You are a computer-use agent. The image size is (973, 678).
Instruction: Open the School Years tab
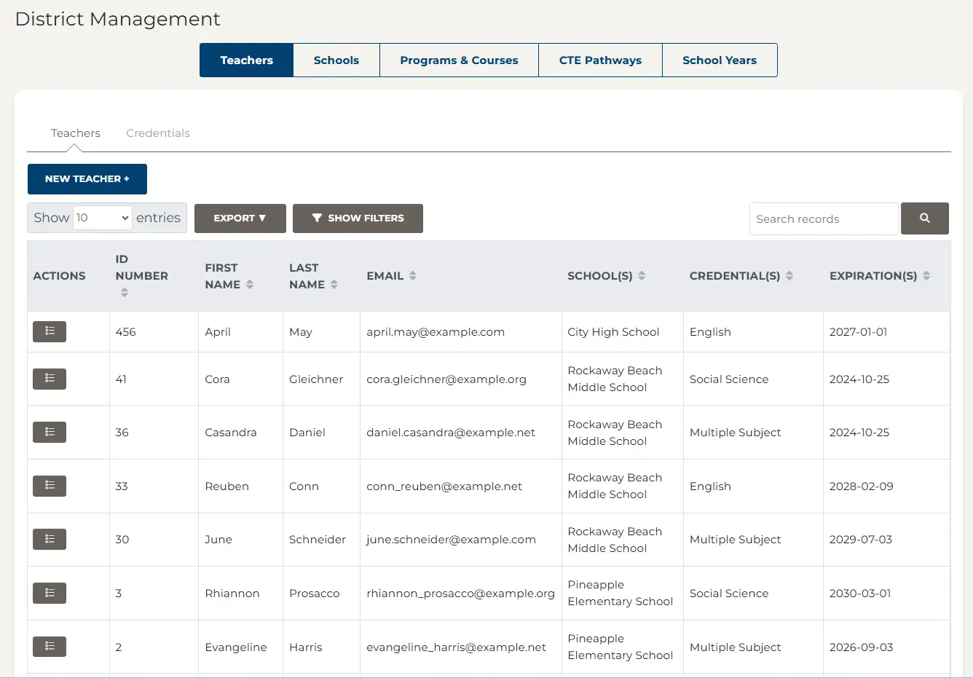pos(720,60)
